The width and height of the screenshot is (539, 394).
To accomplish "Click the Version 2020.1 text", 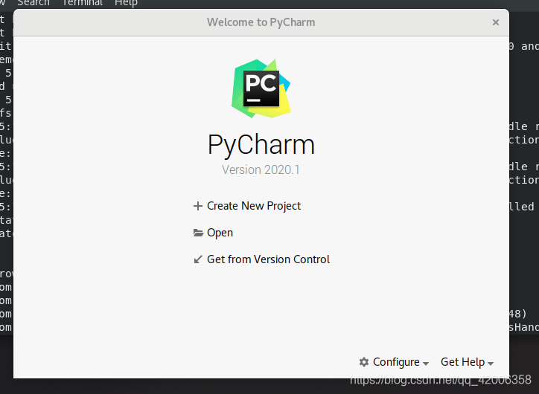I will coord(261,169).
